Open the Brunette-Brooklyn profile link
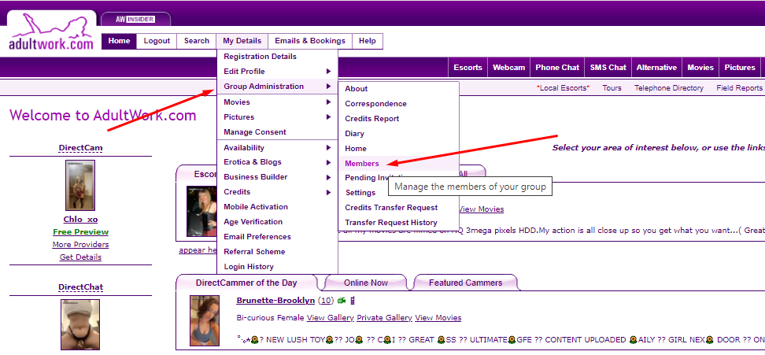 point(275,301)
